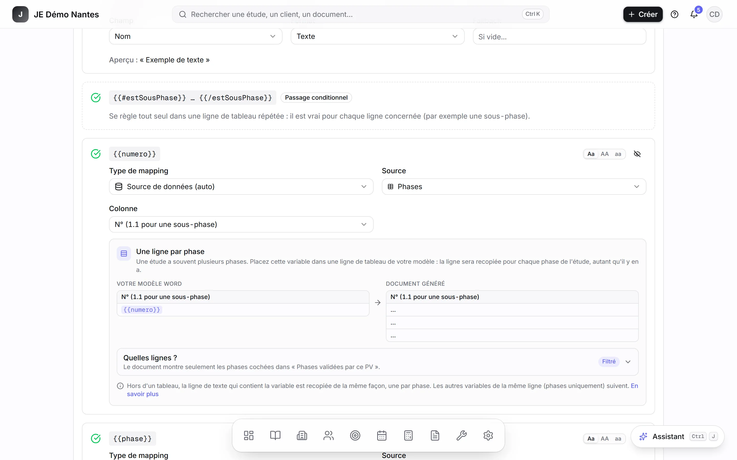Open the target icon in the bottom dock
Image resolution: width=737 pixels, height=460 pixels.
coord(355,435)
